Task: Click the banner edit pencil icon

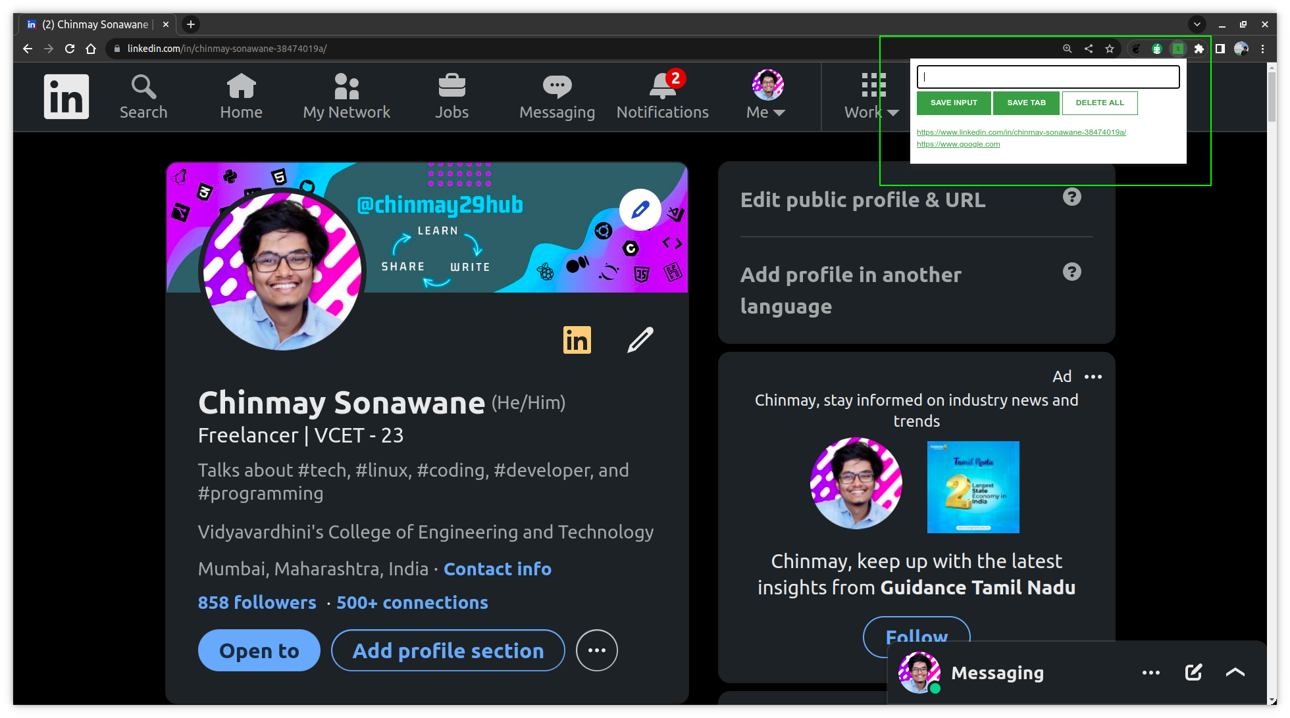Action: point(640,210)
